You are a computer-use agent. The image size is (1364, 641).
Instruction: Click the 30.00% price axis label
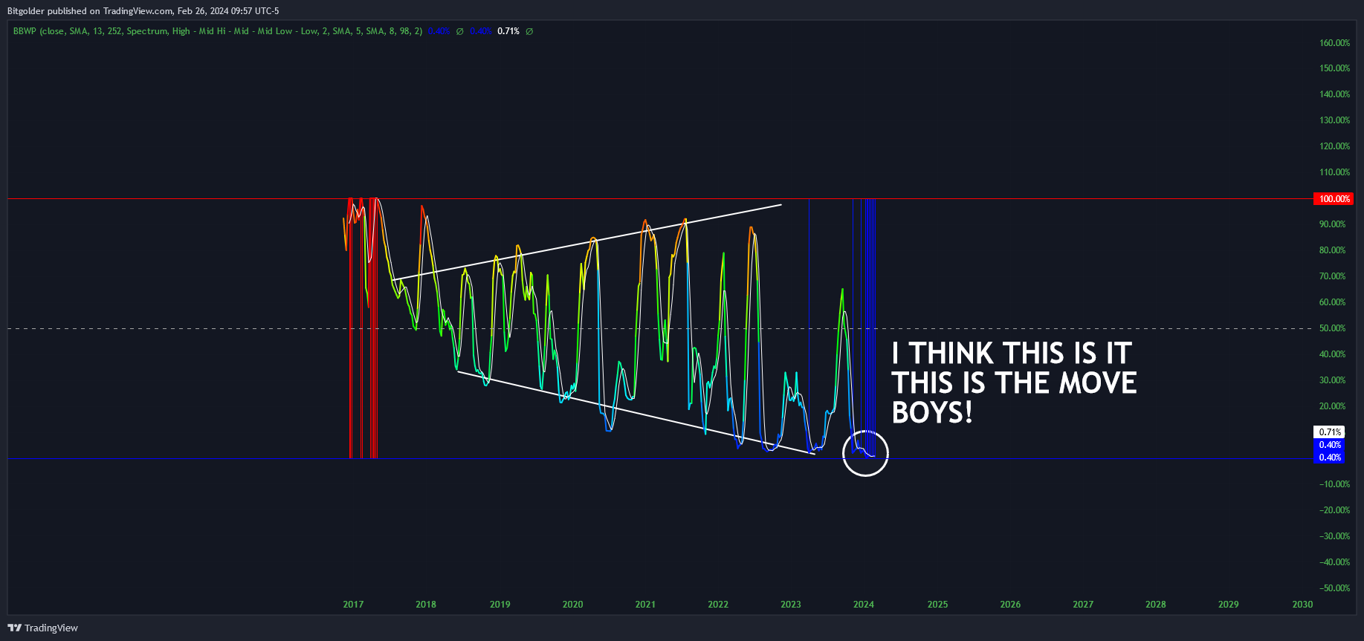(1332, 380)
